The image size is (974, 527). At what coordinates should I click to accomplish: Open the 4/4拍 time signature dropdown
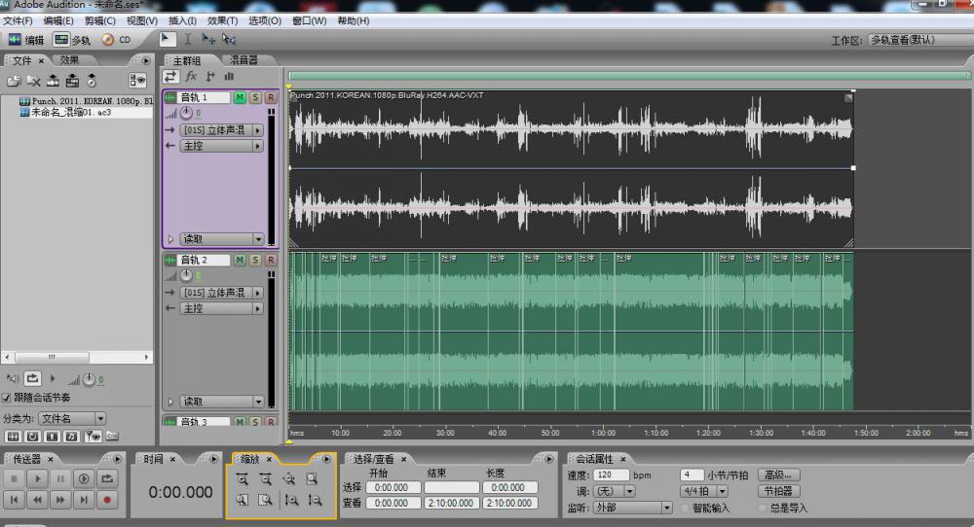tap(704, 491)
